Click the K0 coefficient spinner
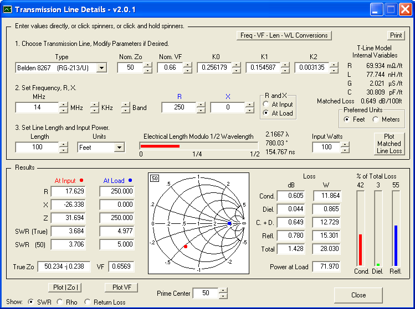This screenshot has width=415, height=309. [x=236, y=68]
